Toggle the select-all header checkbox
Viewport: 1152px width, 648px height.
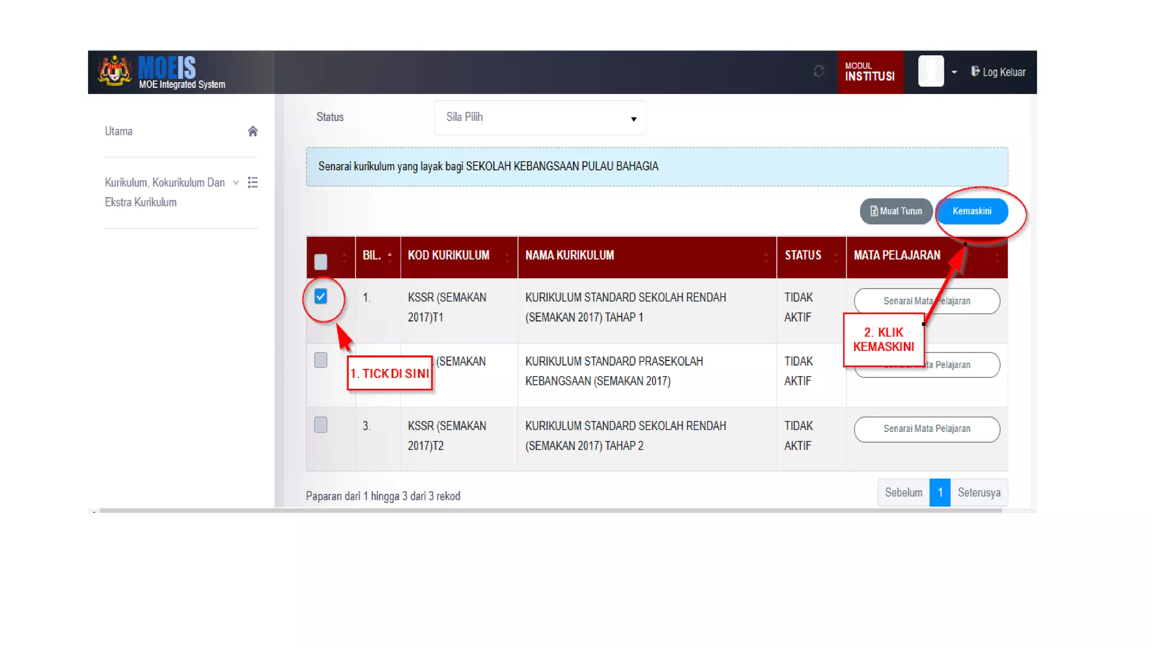321,262
